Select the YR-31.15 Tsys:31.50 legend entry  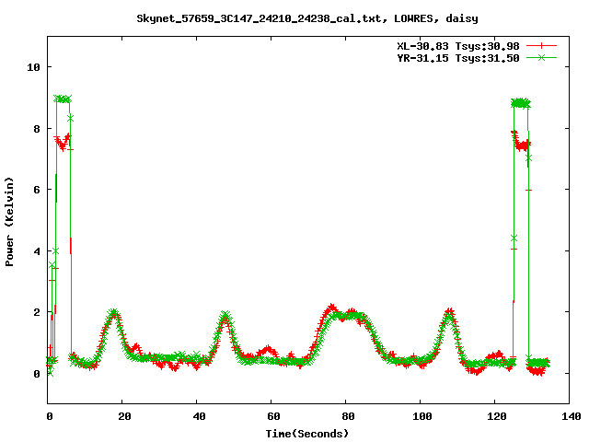point(458,58)
